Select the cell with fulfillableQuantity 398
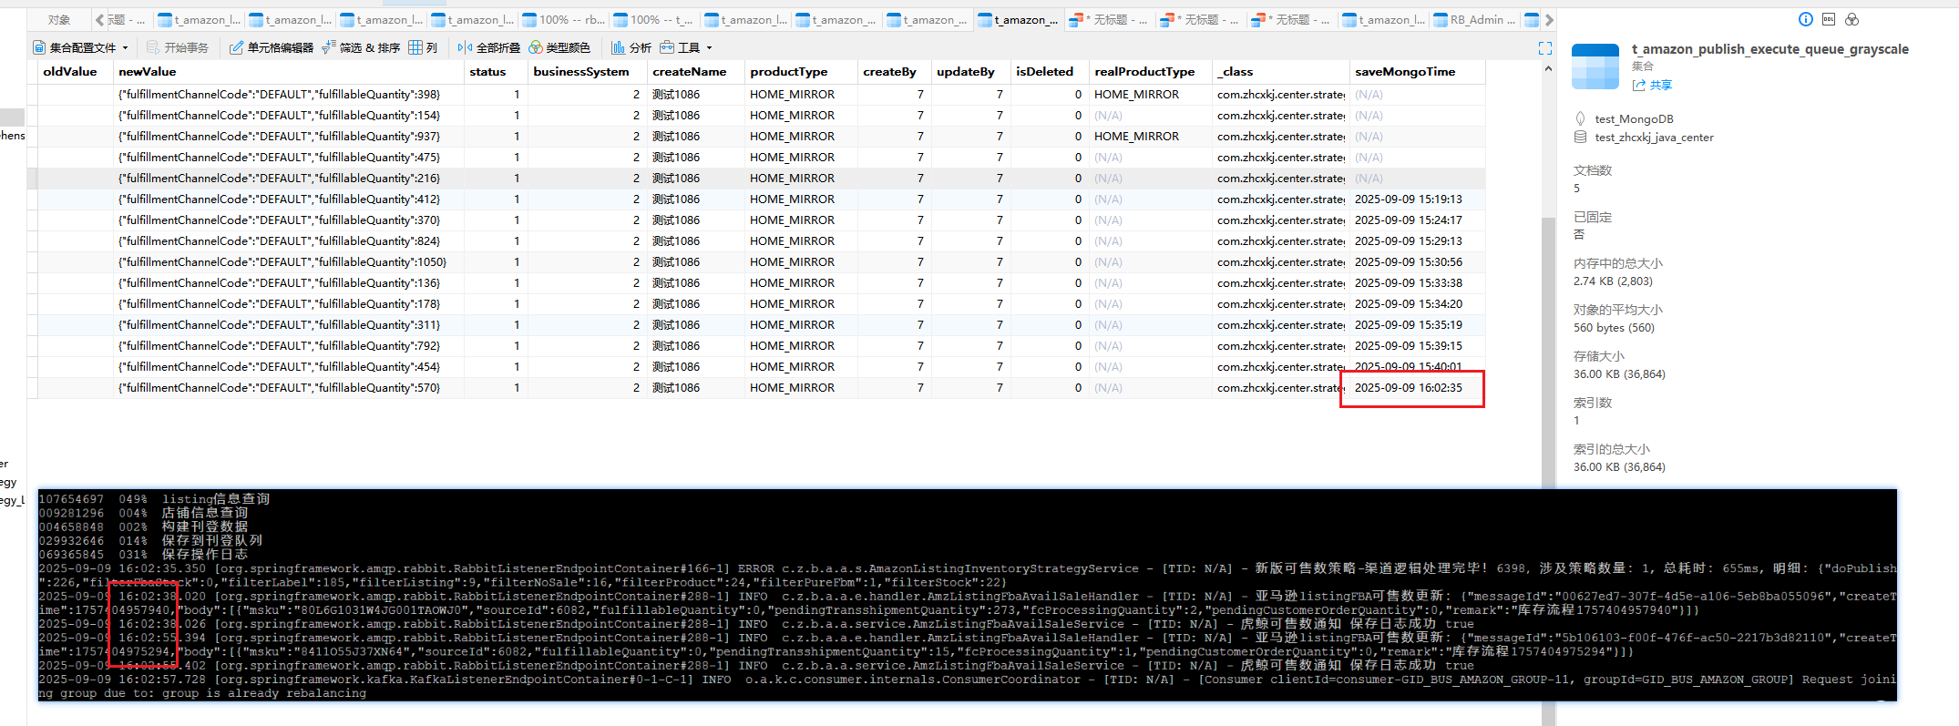Viewport: 1959px width, 726px height. (290, 95)
